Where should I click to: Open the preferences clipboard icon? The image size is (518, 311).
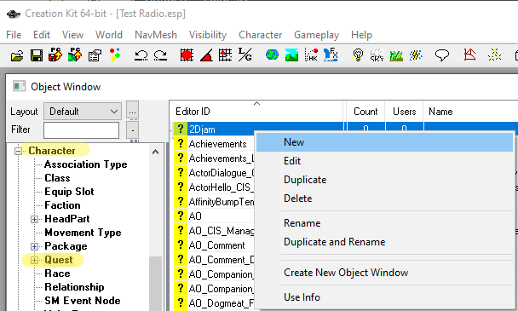click(95, 55)
